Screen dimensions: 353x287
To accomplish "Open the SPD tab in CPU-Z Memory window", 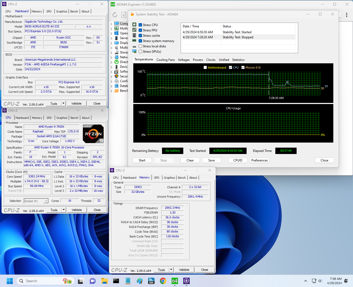I will click(x=157, y=178).
